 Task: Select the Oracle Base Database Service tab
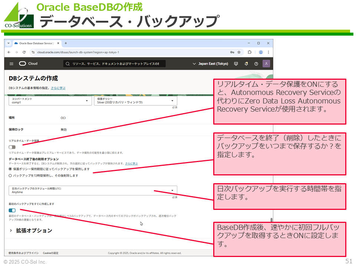tap(36, 43)
